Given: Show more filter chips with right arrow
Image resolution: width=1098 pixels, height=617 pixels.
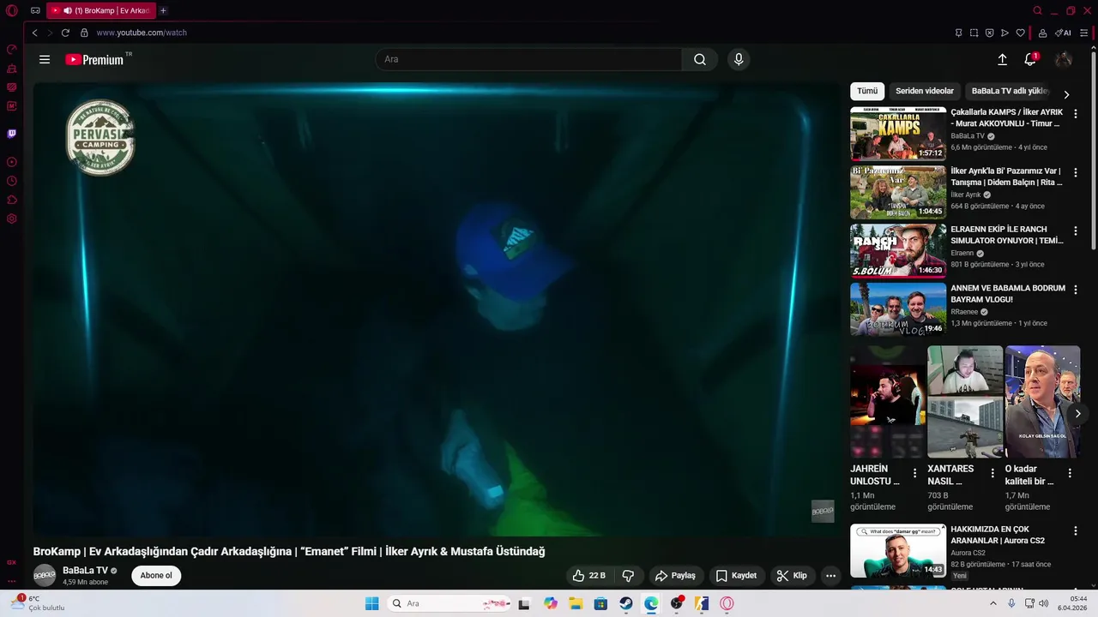Looking at the screenshot, I should (x=1066, y=94).
